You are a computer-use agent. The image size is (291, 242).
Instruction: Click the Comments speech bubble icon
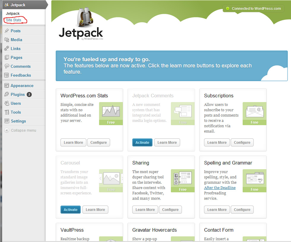[7, 66]
